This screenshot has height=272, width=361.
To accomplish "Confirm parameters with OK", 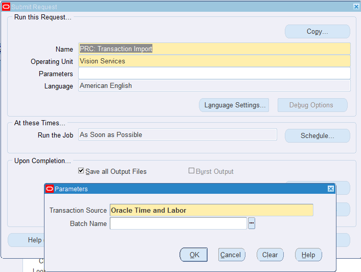I will pos(194,255).
